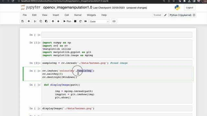Cut selected cells with scissors icon
This screenshot has height=116, width=207.
[x=35, y=21]
